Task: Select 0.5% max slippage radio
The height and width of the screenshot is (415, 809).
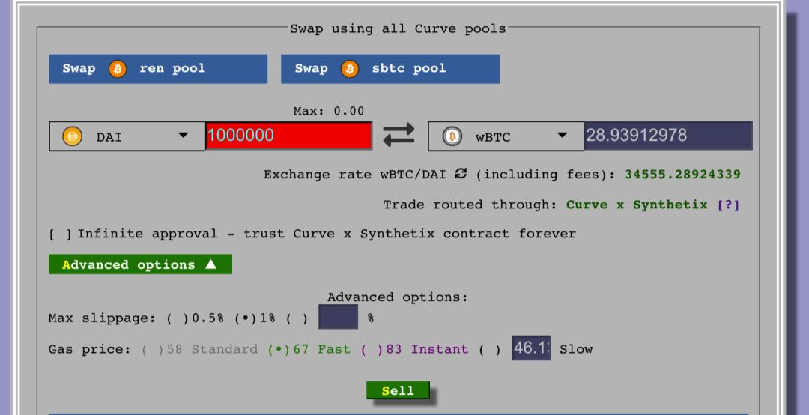Action: [x=178, y=318]
